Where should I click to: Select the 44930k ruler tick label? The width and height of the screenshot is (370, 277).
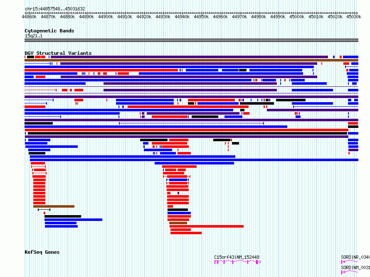pos(163,17)
